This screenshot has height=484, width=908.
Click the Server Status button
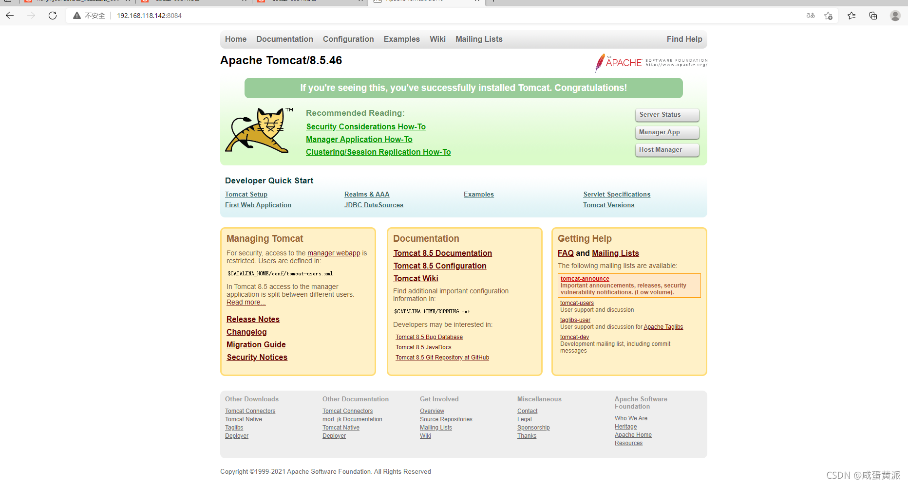click(x=667, y=115)
